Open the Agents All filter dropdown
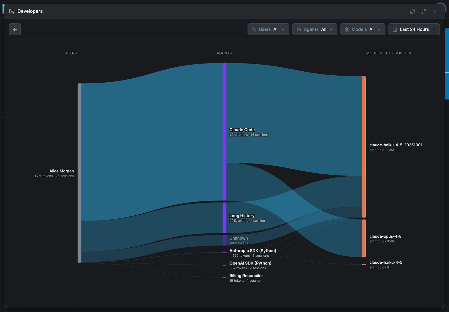 pyautogui.click(x=315, y=29)
